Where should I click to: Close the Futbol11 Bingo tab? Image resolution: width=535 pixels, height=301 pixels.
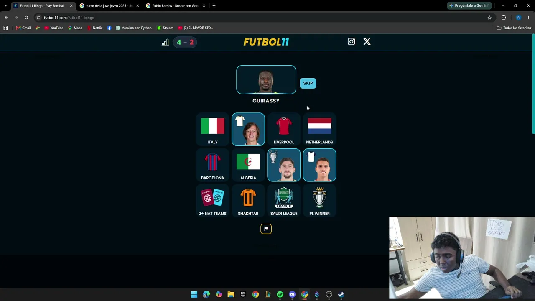tap(71, 6)
